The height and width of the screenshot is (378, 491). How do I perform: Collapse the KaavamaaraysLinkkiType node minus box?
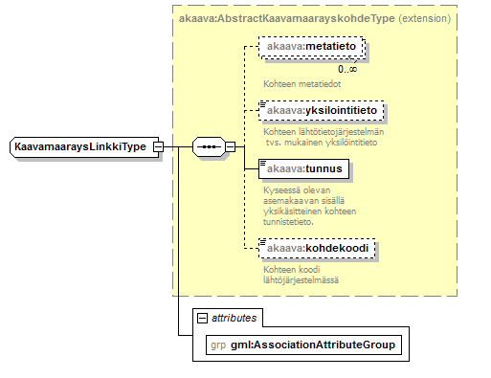pyautogui.click(x=158, y=147)
